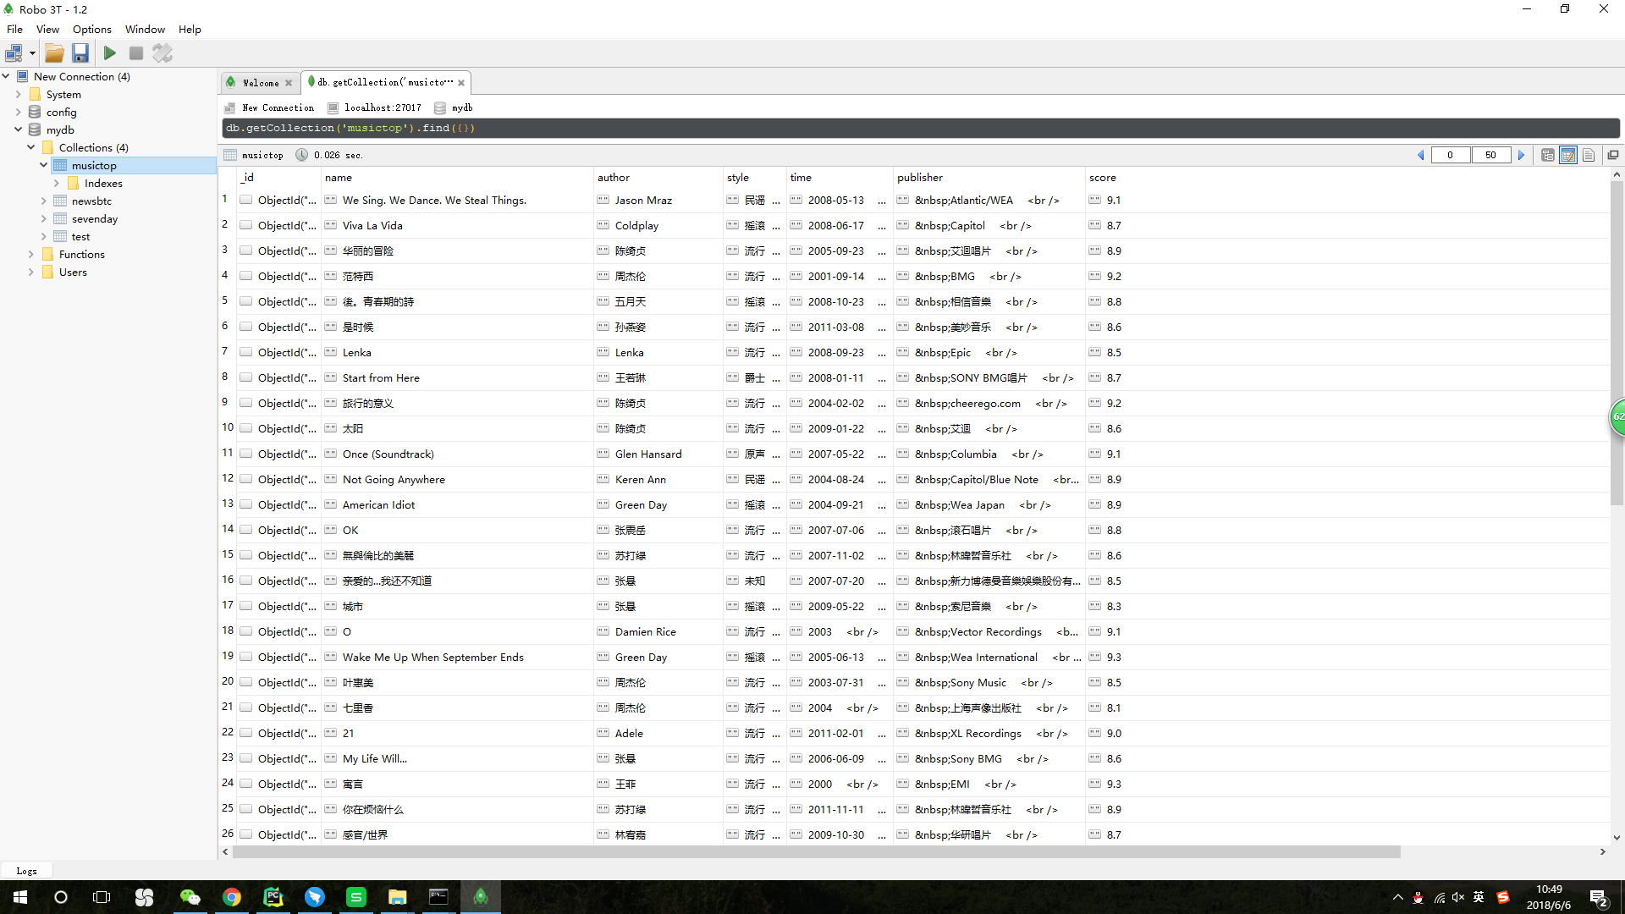Click the Save script icon
Screen dimensions: 1625x914
click(x=80, y=53)
